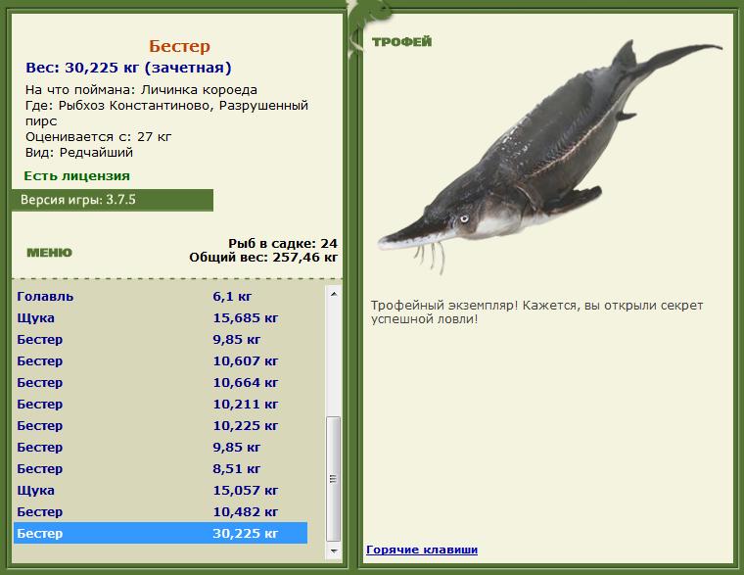Select Голавль 6,1 кг row

[x=161, y=296]
